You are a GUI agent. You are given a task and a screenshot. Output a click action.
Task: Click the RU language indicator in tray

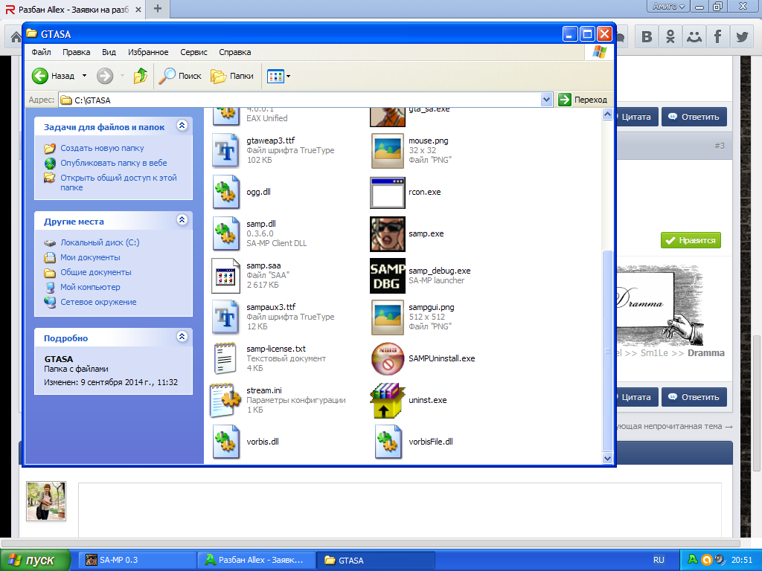(x=659, y=560)
